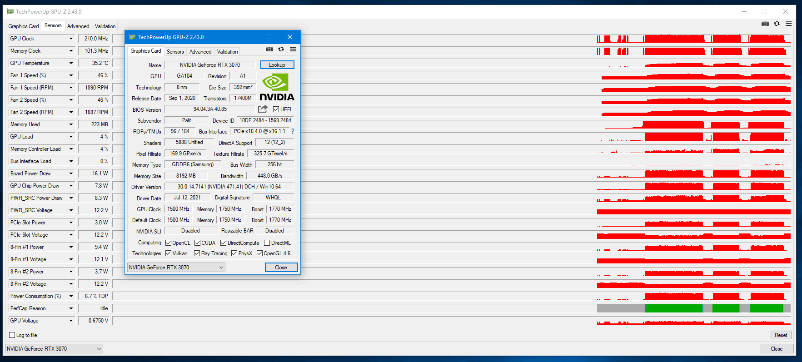This screenshot has width=802, height=362.
Task: Open GPU Load sensor dropdown arrow
Action: (x=71, y=137)
